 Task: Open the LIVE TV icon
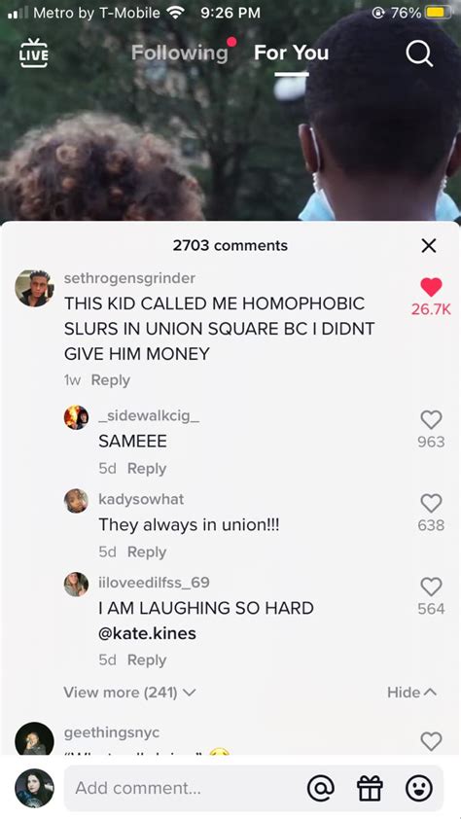point(34,53)
